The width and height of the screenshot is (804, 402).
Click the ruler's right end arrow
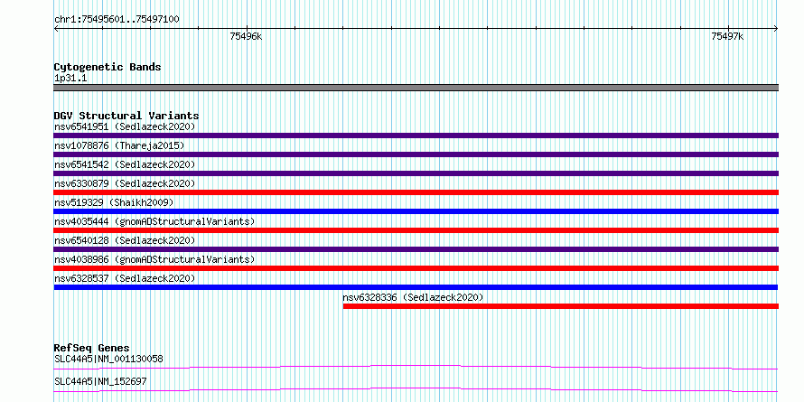(x=776, y=28)
